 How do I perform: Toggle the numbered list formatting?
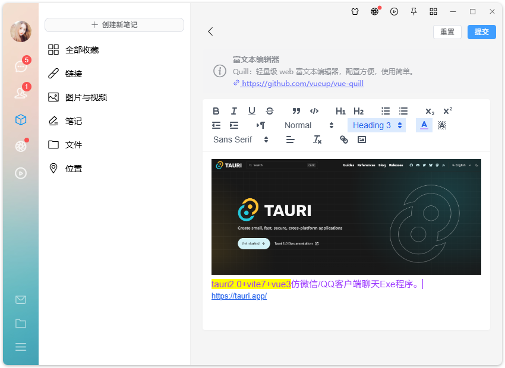point(385,111)
